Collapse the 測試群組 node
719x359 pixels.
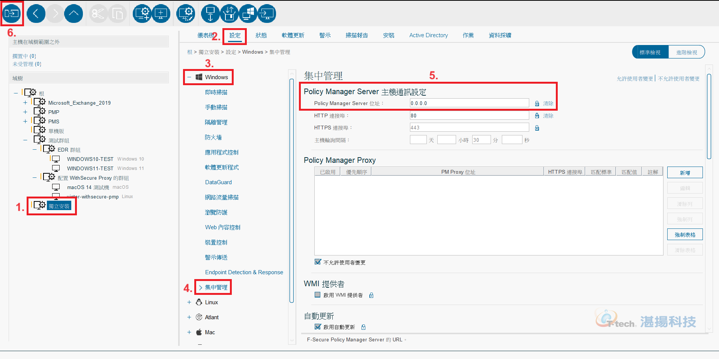[x=25, y=140]
